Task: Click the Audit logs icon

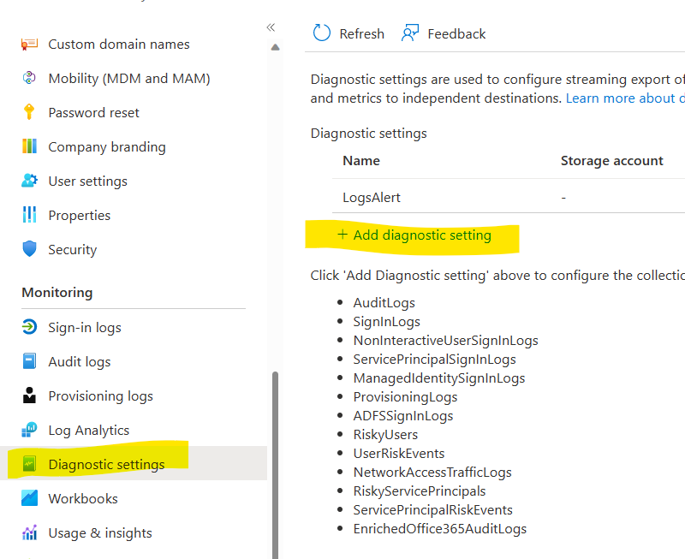Action: (x=29, y=361)
